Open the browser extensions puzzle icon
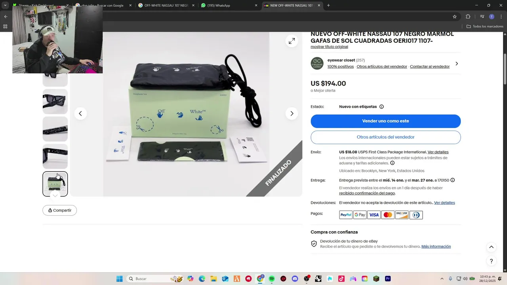Image resolution: width=507 pixels, height=285 pixels. tap(468, 17)
